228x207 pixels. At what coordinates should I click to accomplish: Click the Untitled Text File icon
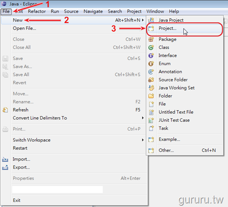click(151, 112)
